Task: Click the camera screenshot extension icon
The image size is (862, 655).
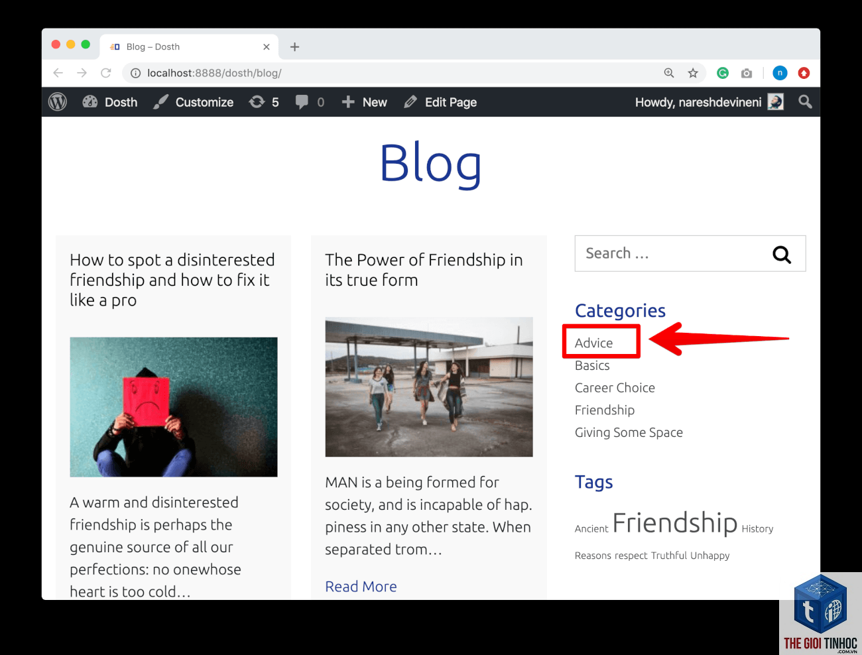Action: tap(747, 73)
